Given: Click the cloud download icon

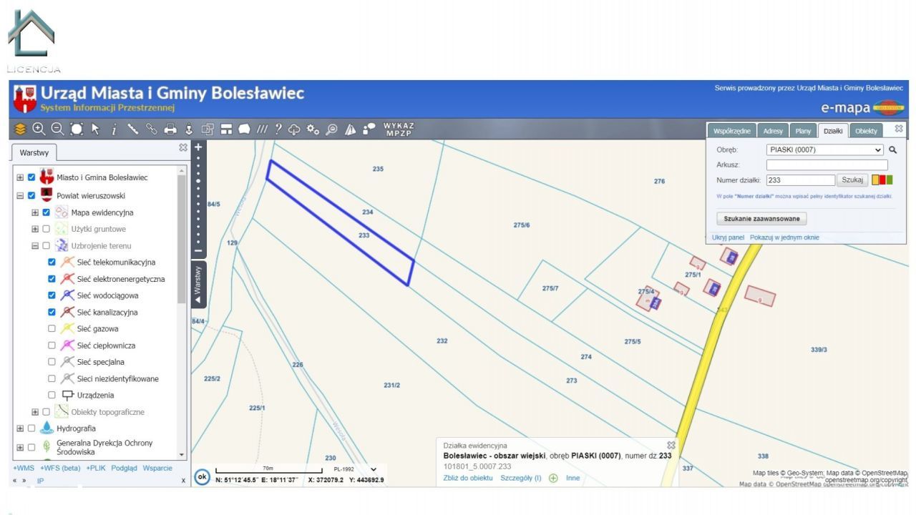Looking at the screenshot, I should point(294,129).
